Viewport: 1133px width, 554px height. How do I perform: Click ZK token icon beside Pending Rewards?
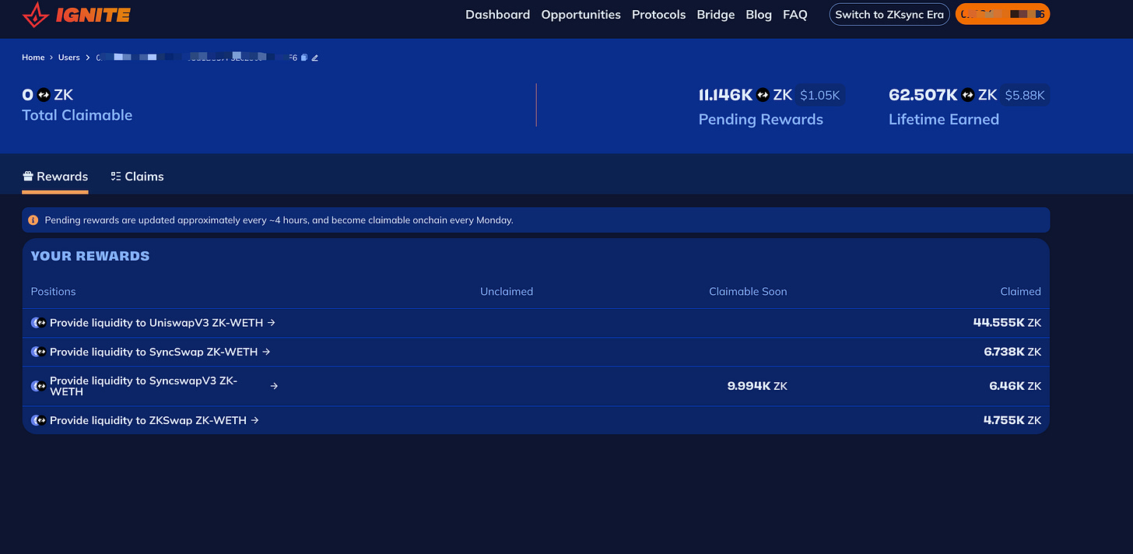(x=763, y=95)
